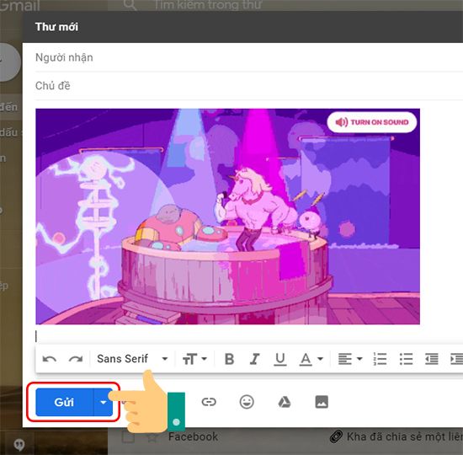Open the text color picker
The image size is (463, 455).
[x=311, y=359]
